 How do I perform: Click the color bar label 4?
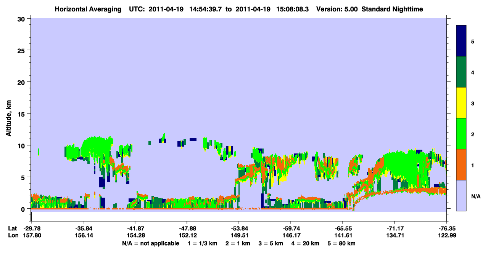(x=473, y=72)
